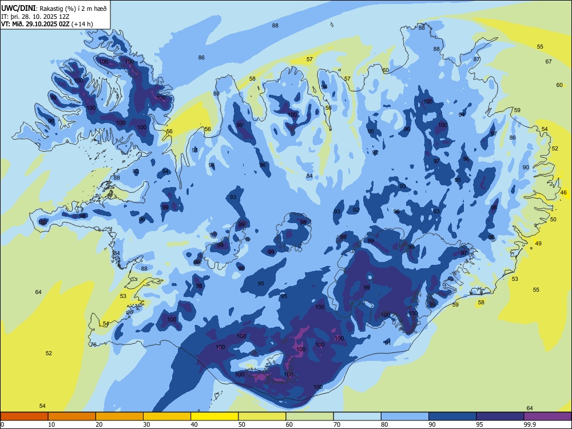Click the humidity value '46' on the map
Image resolution: width=572 pixels, height=429 pixels.
[x=563, y=193]
